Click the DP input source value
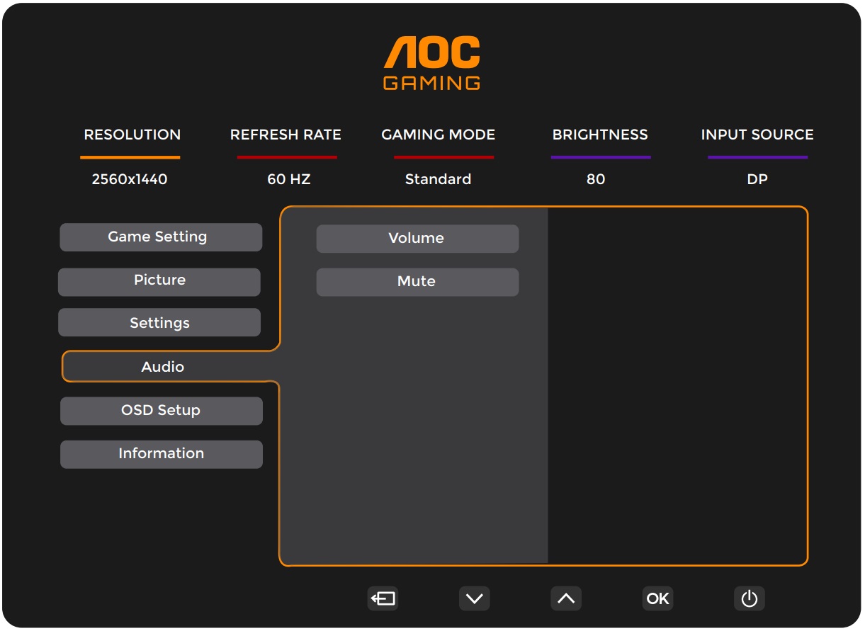This screenshot has width=865, height=631. point(757,179)
